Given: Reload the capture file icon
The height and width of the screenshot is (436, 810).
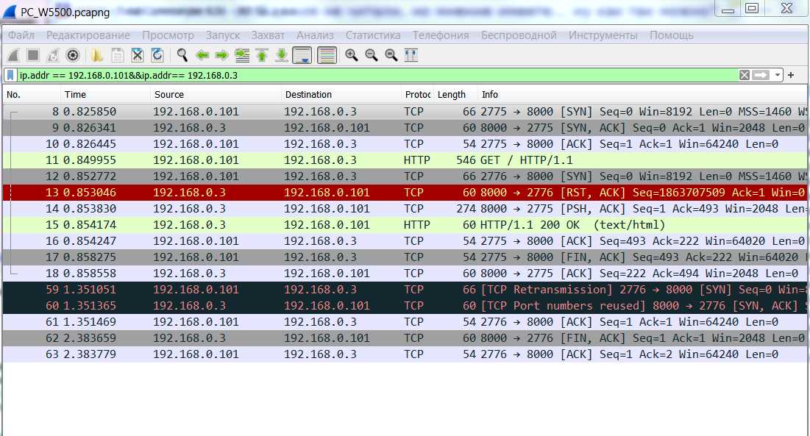Looking at the screenshot, I should click(157, 55).
